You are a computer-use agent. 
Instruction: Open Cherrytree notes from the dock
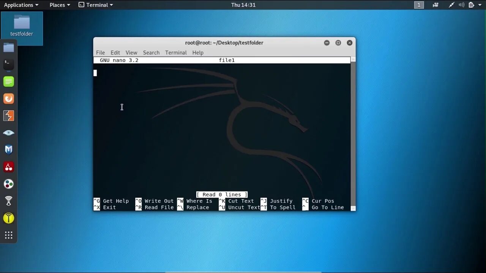click(8, 167)
